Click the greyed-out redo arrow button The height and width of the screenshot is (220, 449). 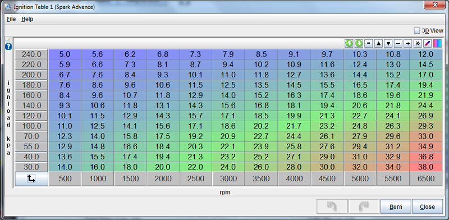click(364, 207)
